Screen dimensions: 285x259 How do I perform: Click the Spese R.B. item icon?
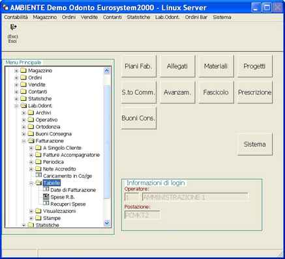(x=46, y=197)
